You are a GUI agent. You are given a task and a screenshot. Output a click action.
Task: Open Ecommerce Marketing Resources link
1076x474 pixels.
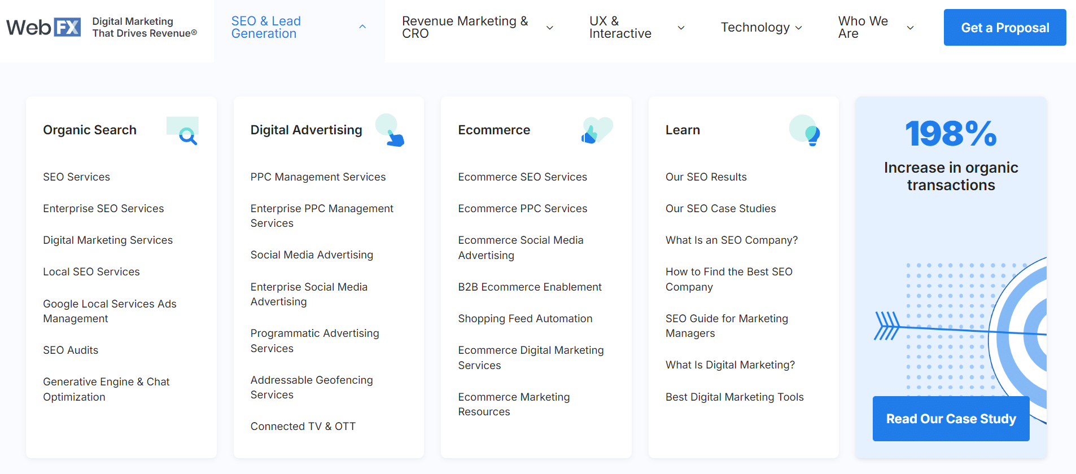click(514, 404)
